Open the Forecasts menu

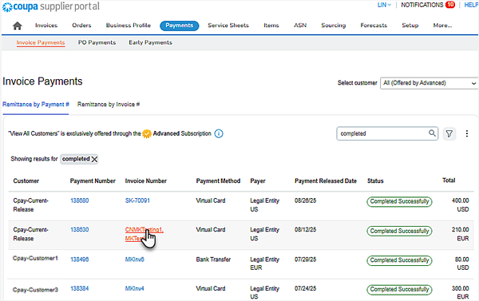coord(374,26)
